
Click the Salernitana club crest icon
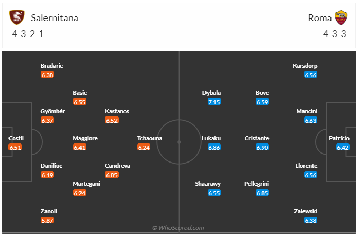coord(17,17)
